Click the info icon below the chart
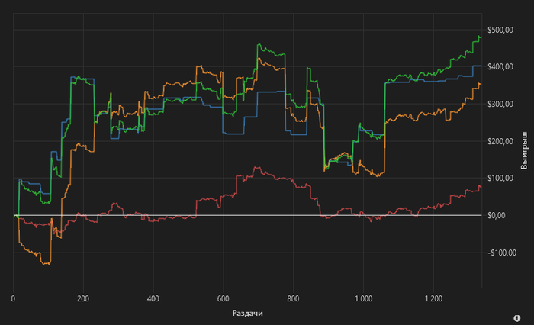The image size is (534, 325). pos(516,318)
